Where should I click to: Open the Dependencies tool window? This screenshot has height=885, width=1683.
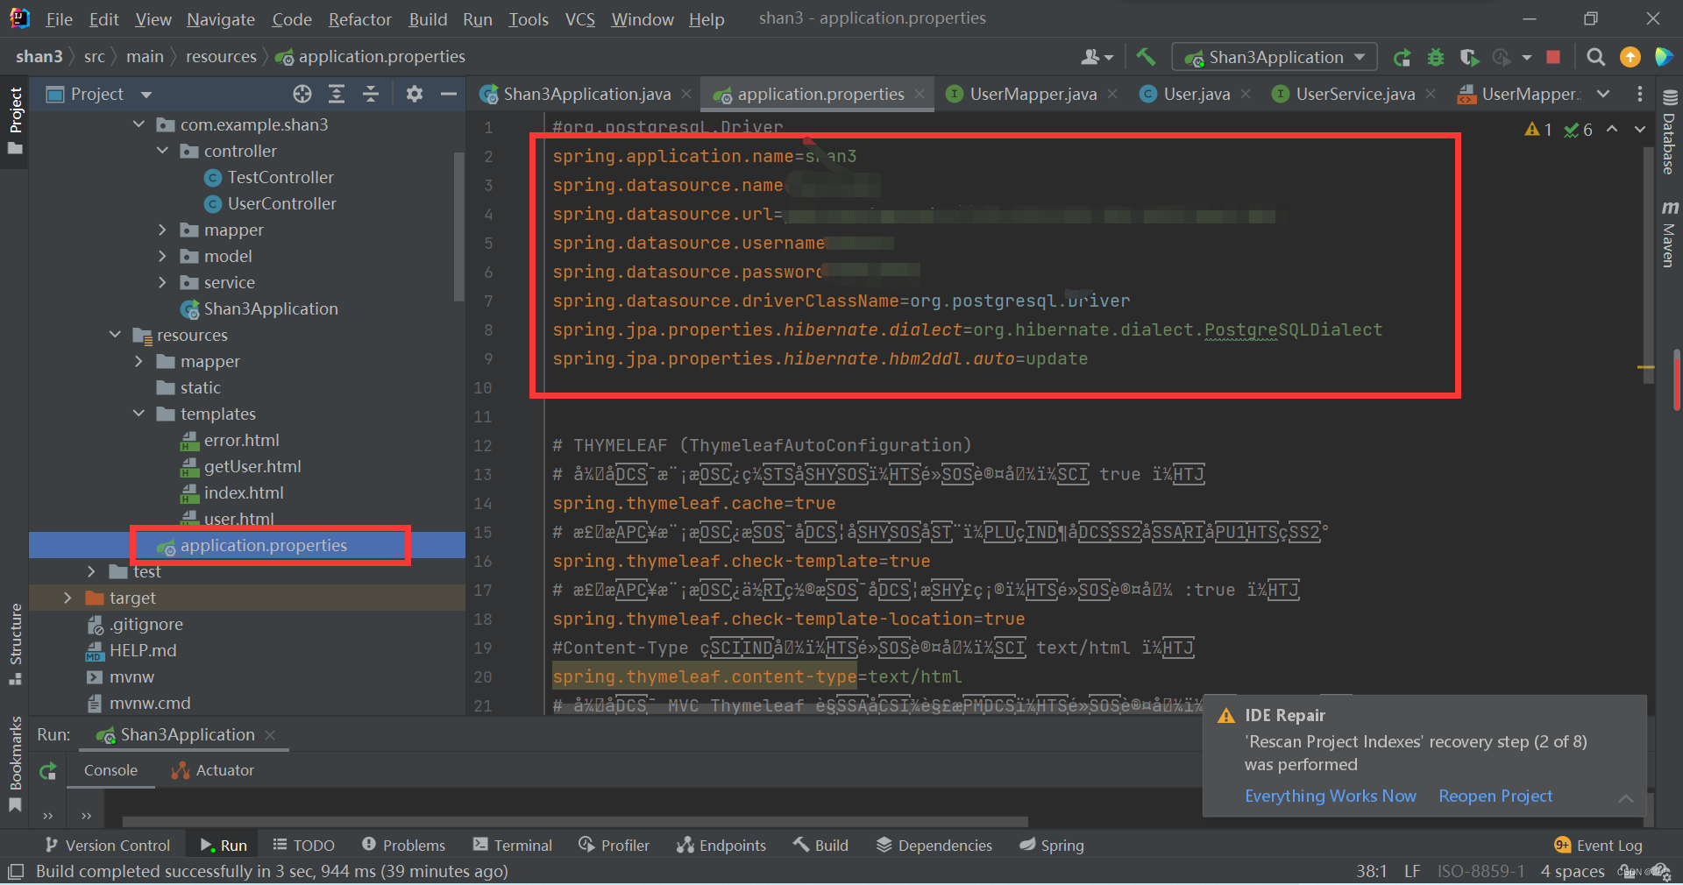point(934,845)
